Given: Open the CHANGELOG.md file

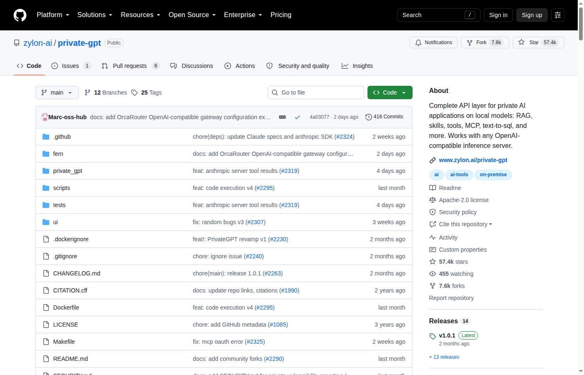Looking at the screenshot, I should click(x=77, y=273).
